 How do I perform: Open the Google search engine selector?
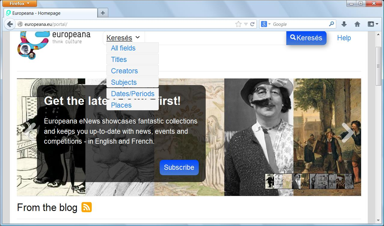pos(266,24)
